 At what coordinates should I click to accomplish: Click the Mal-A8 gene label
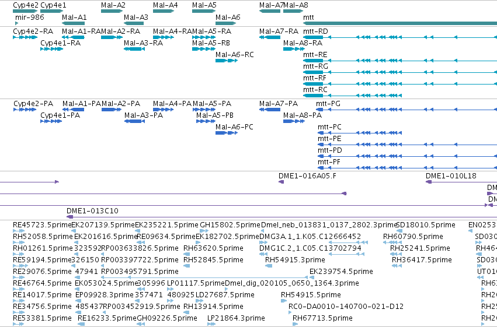(296, 5)
